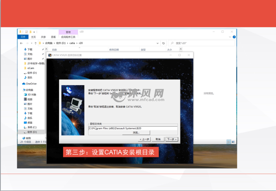Open 下载 in Quick access

30,49
